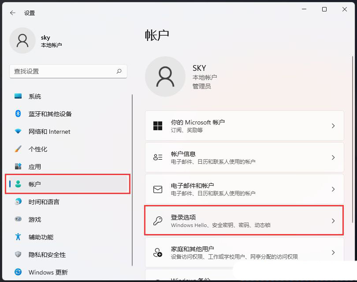Expand the 帐户信息 row chevron
This screenshot has width=357, height=282.
(334, 157)
